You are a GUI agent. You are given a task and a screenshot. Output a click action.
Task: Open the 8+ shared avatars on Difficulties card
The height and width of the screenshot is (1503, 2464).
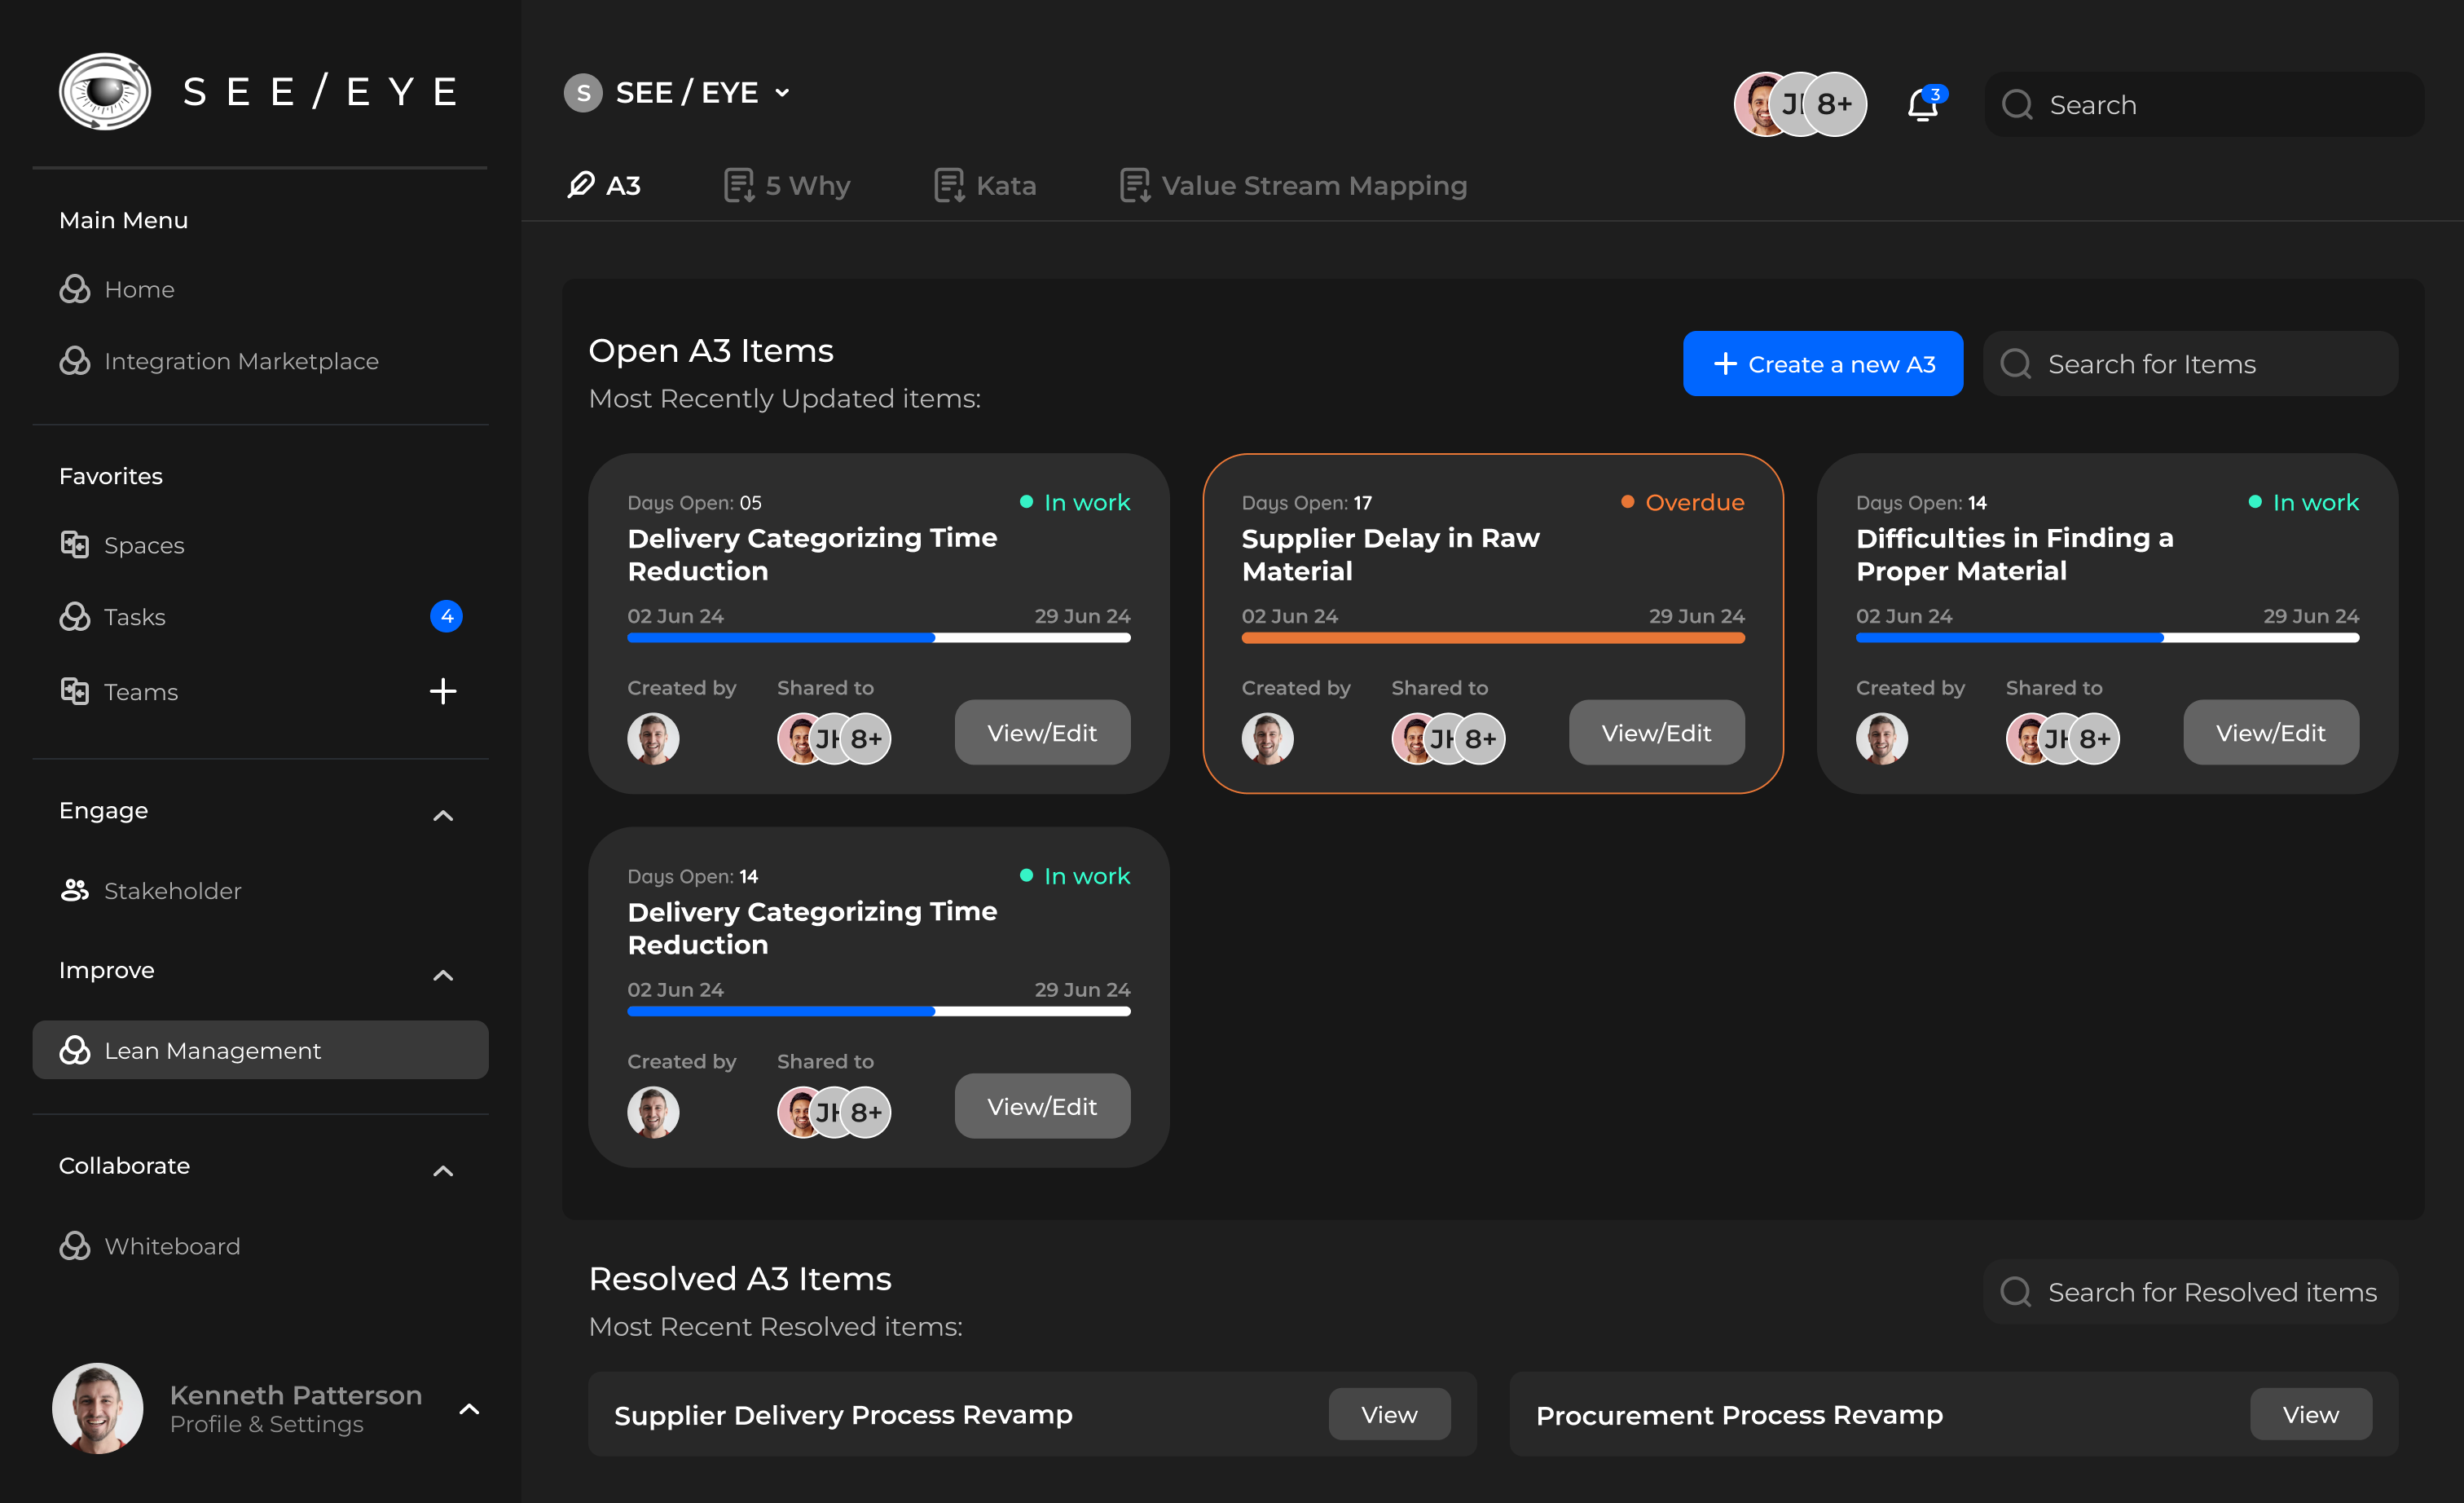click(x=2095, y=738)
